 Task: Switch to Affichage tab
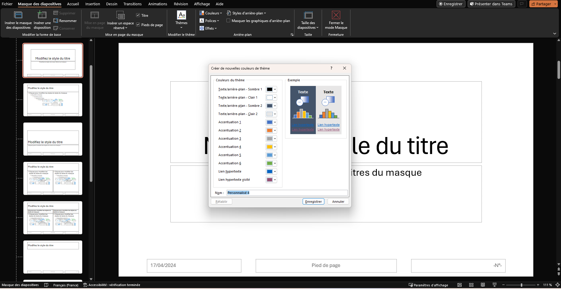tap(202, 4)
